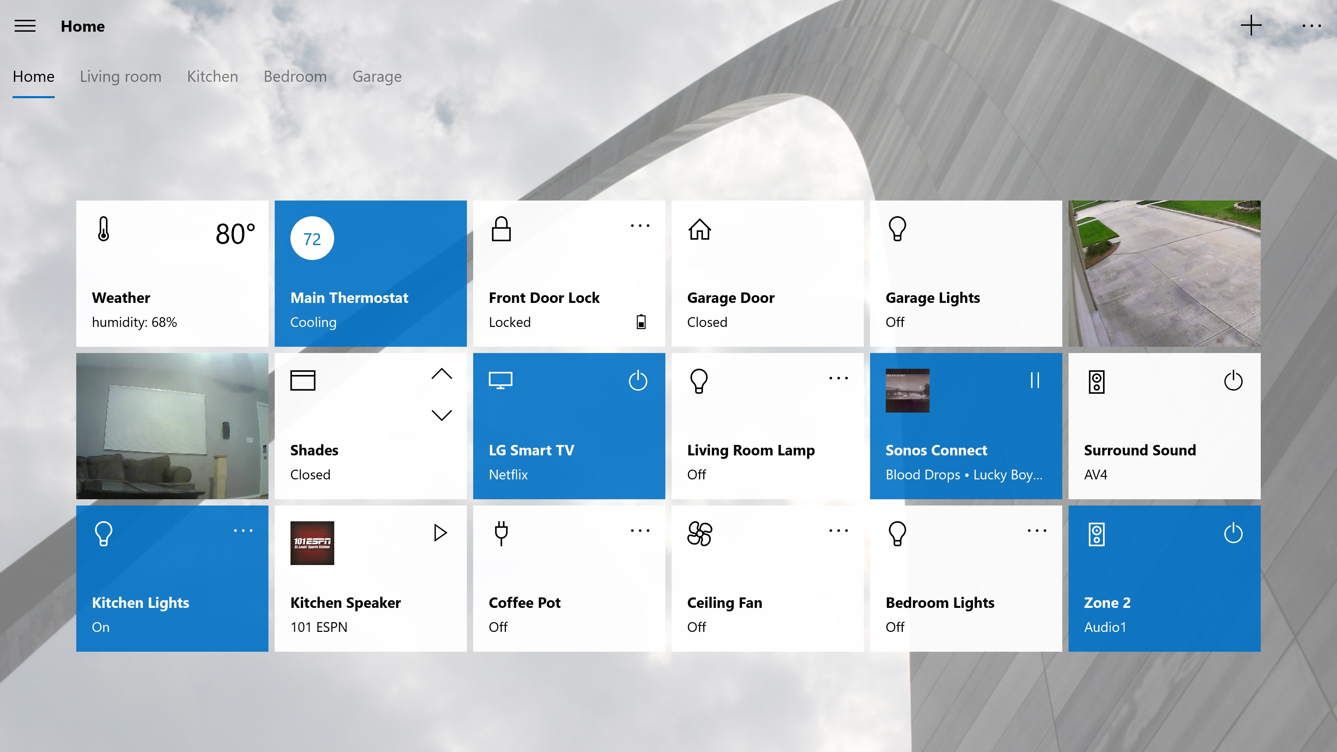
Task: Click the padlock icon on Front Door Lock
Action: [500, 229]
